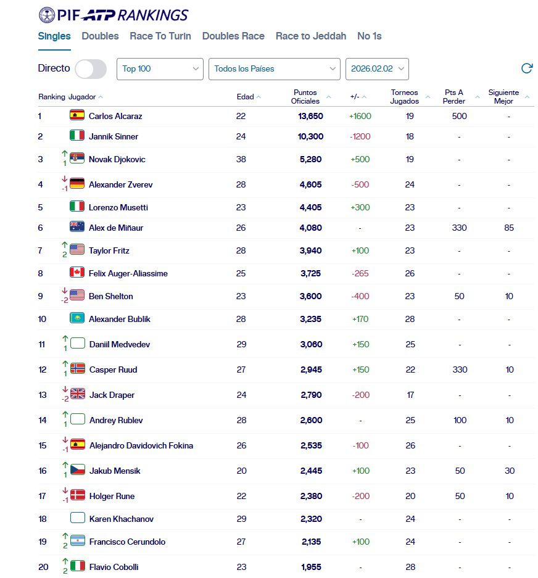538x578 pixels.
Task: Click the Italian flag beside Jannik Sinner
Action: click(x=77, y=136)
